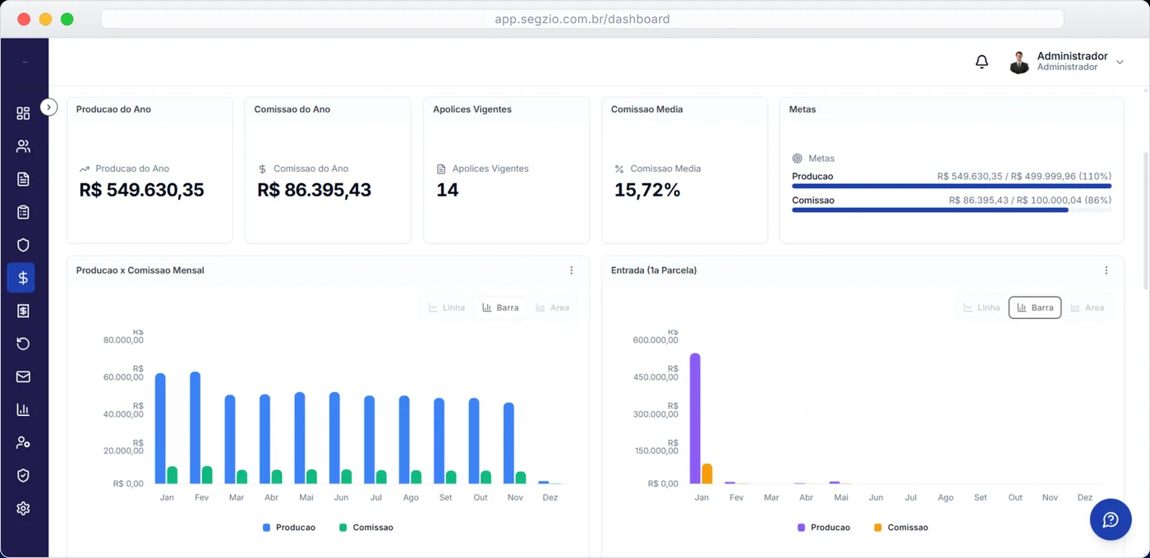Click the page vertical scrollbar

(1145, 220)
